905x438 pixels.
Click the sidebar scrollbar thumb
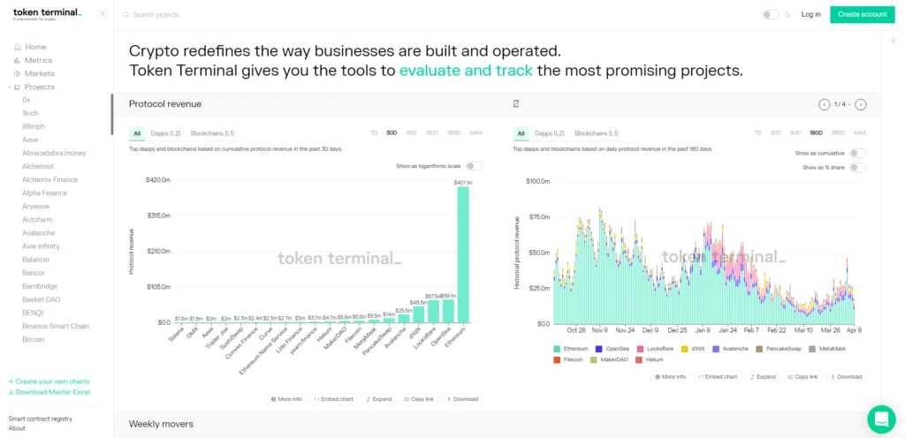point(112,114)
